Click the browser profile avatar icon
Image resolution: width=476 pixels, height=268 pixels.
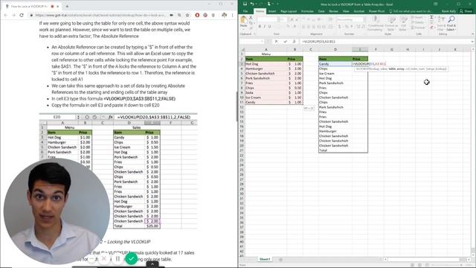pyautogui.click(x=225, y=15)
